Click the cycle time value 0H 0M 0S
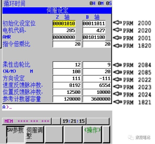Viewport: 155px width, 144px height. click(x=101, y=3)
